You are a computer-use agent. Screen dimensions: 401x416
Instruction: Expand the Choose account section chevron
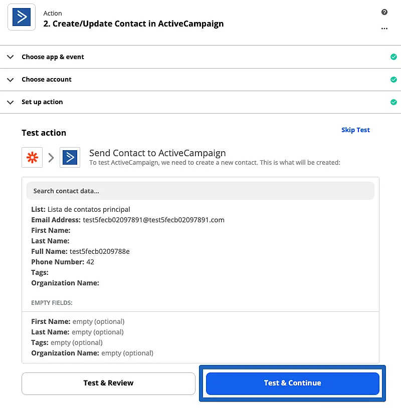[10, 80]
